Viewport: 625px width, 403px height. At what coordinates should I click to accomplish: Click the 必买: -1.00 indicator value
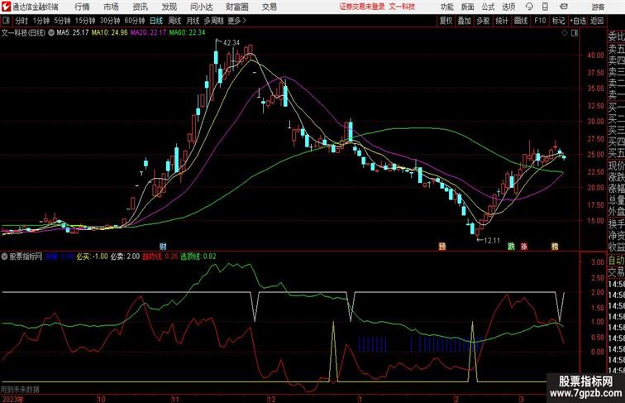point(92,257)
